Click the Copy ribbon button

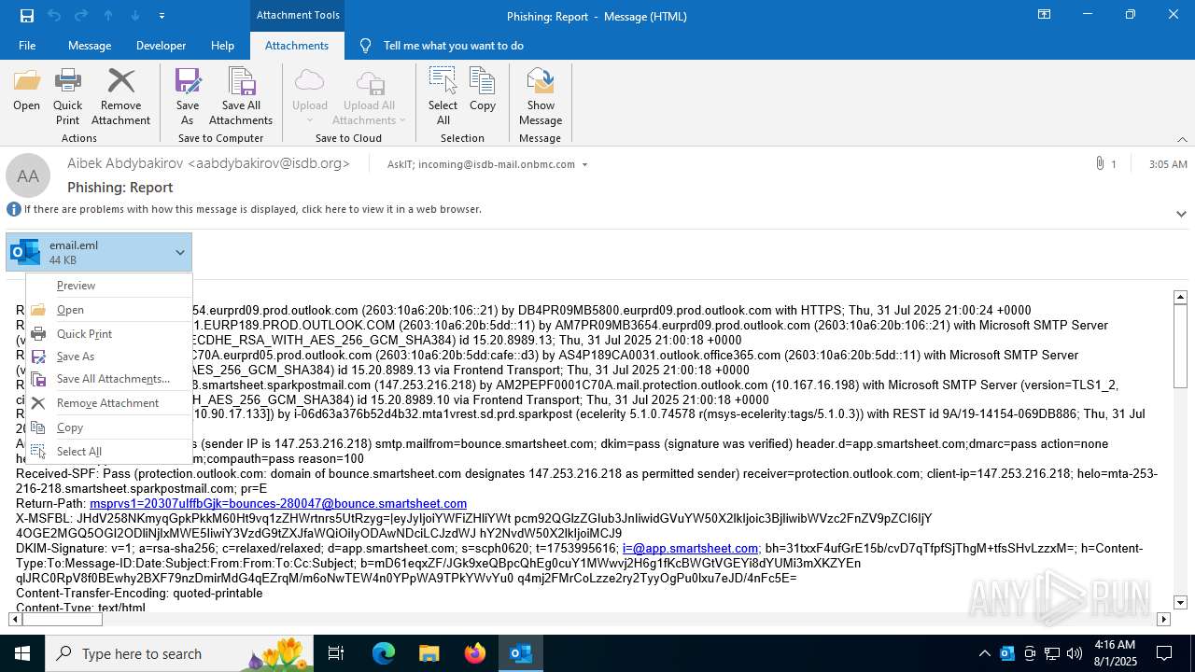click(x=483, y=91)
